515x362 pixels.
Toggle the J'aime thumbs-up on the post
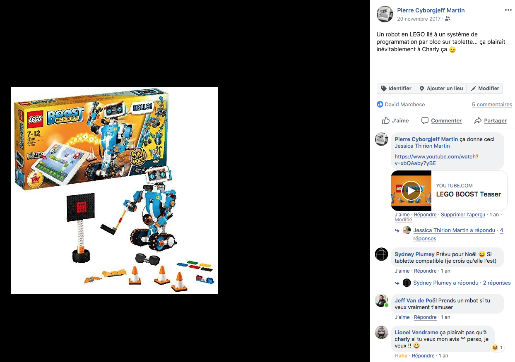click(x=395, y=120)
